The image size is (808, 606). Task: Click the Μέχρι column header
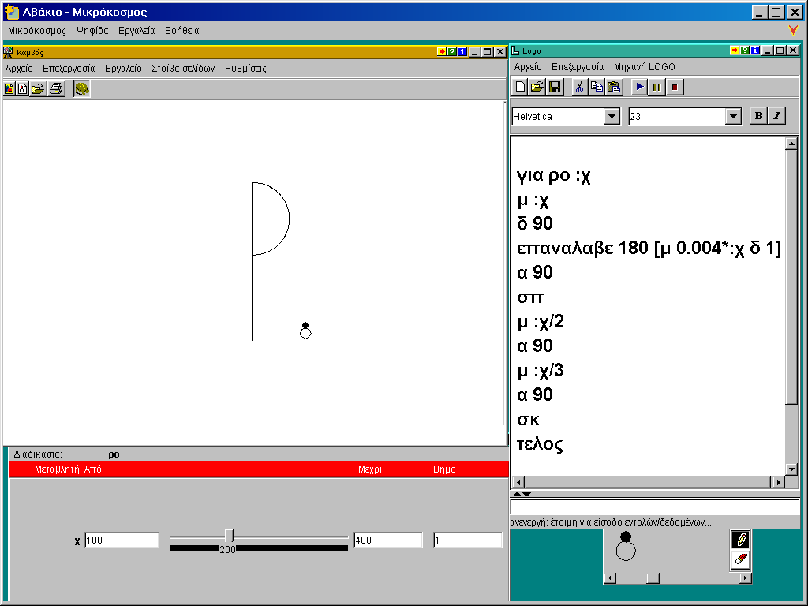[x=370, y=469]
